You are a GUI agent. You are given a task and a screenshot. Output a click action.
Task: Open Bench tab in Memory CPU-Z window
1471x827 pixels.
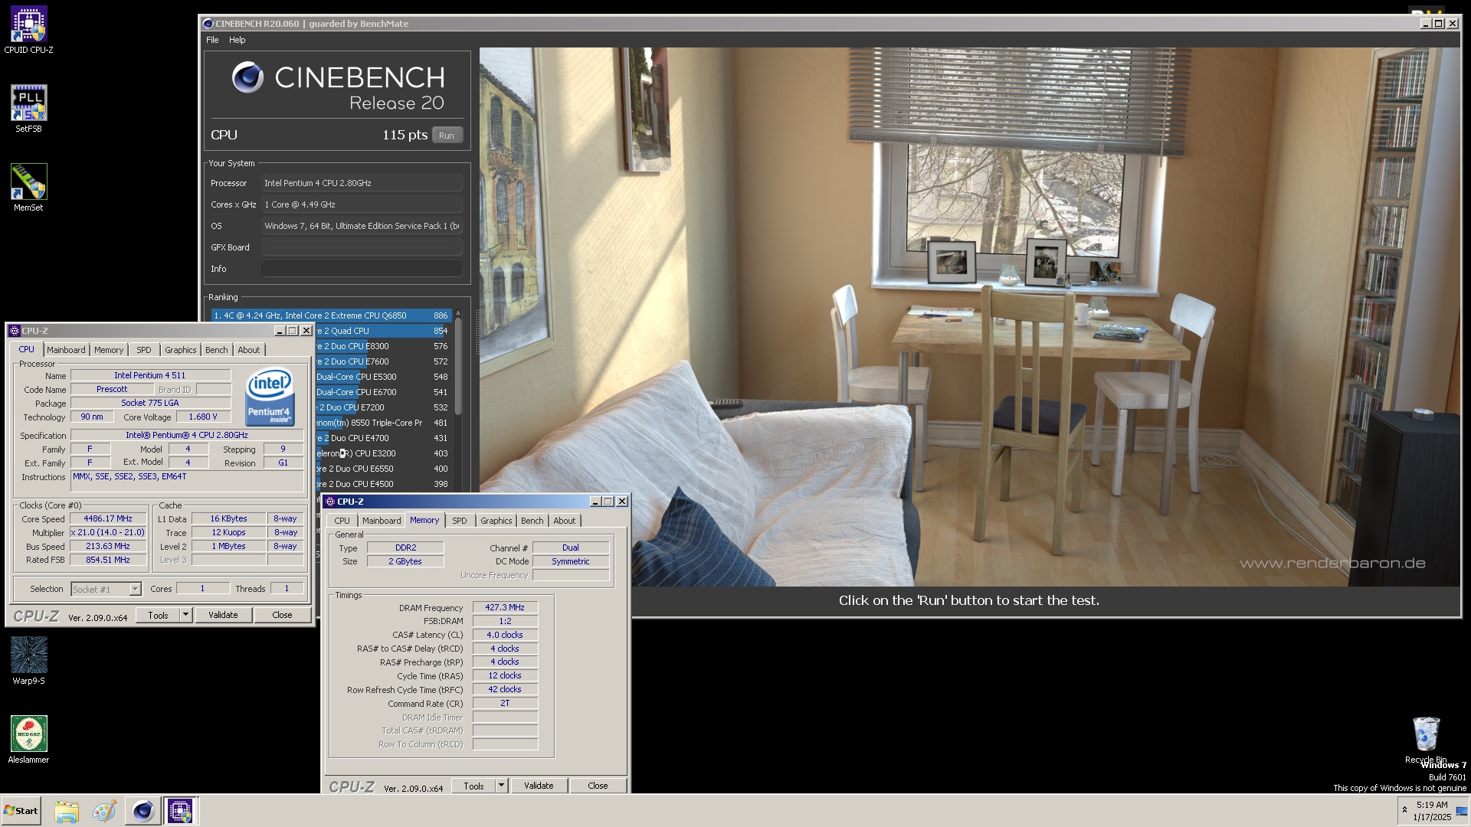532,521
